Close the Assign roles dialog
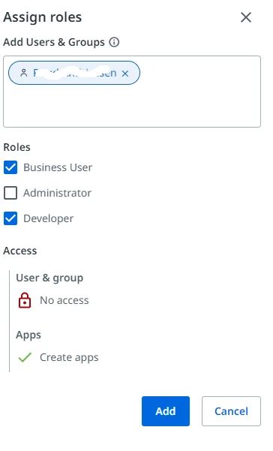The width and height of the screenshot is (273, 451). (246, 17)
